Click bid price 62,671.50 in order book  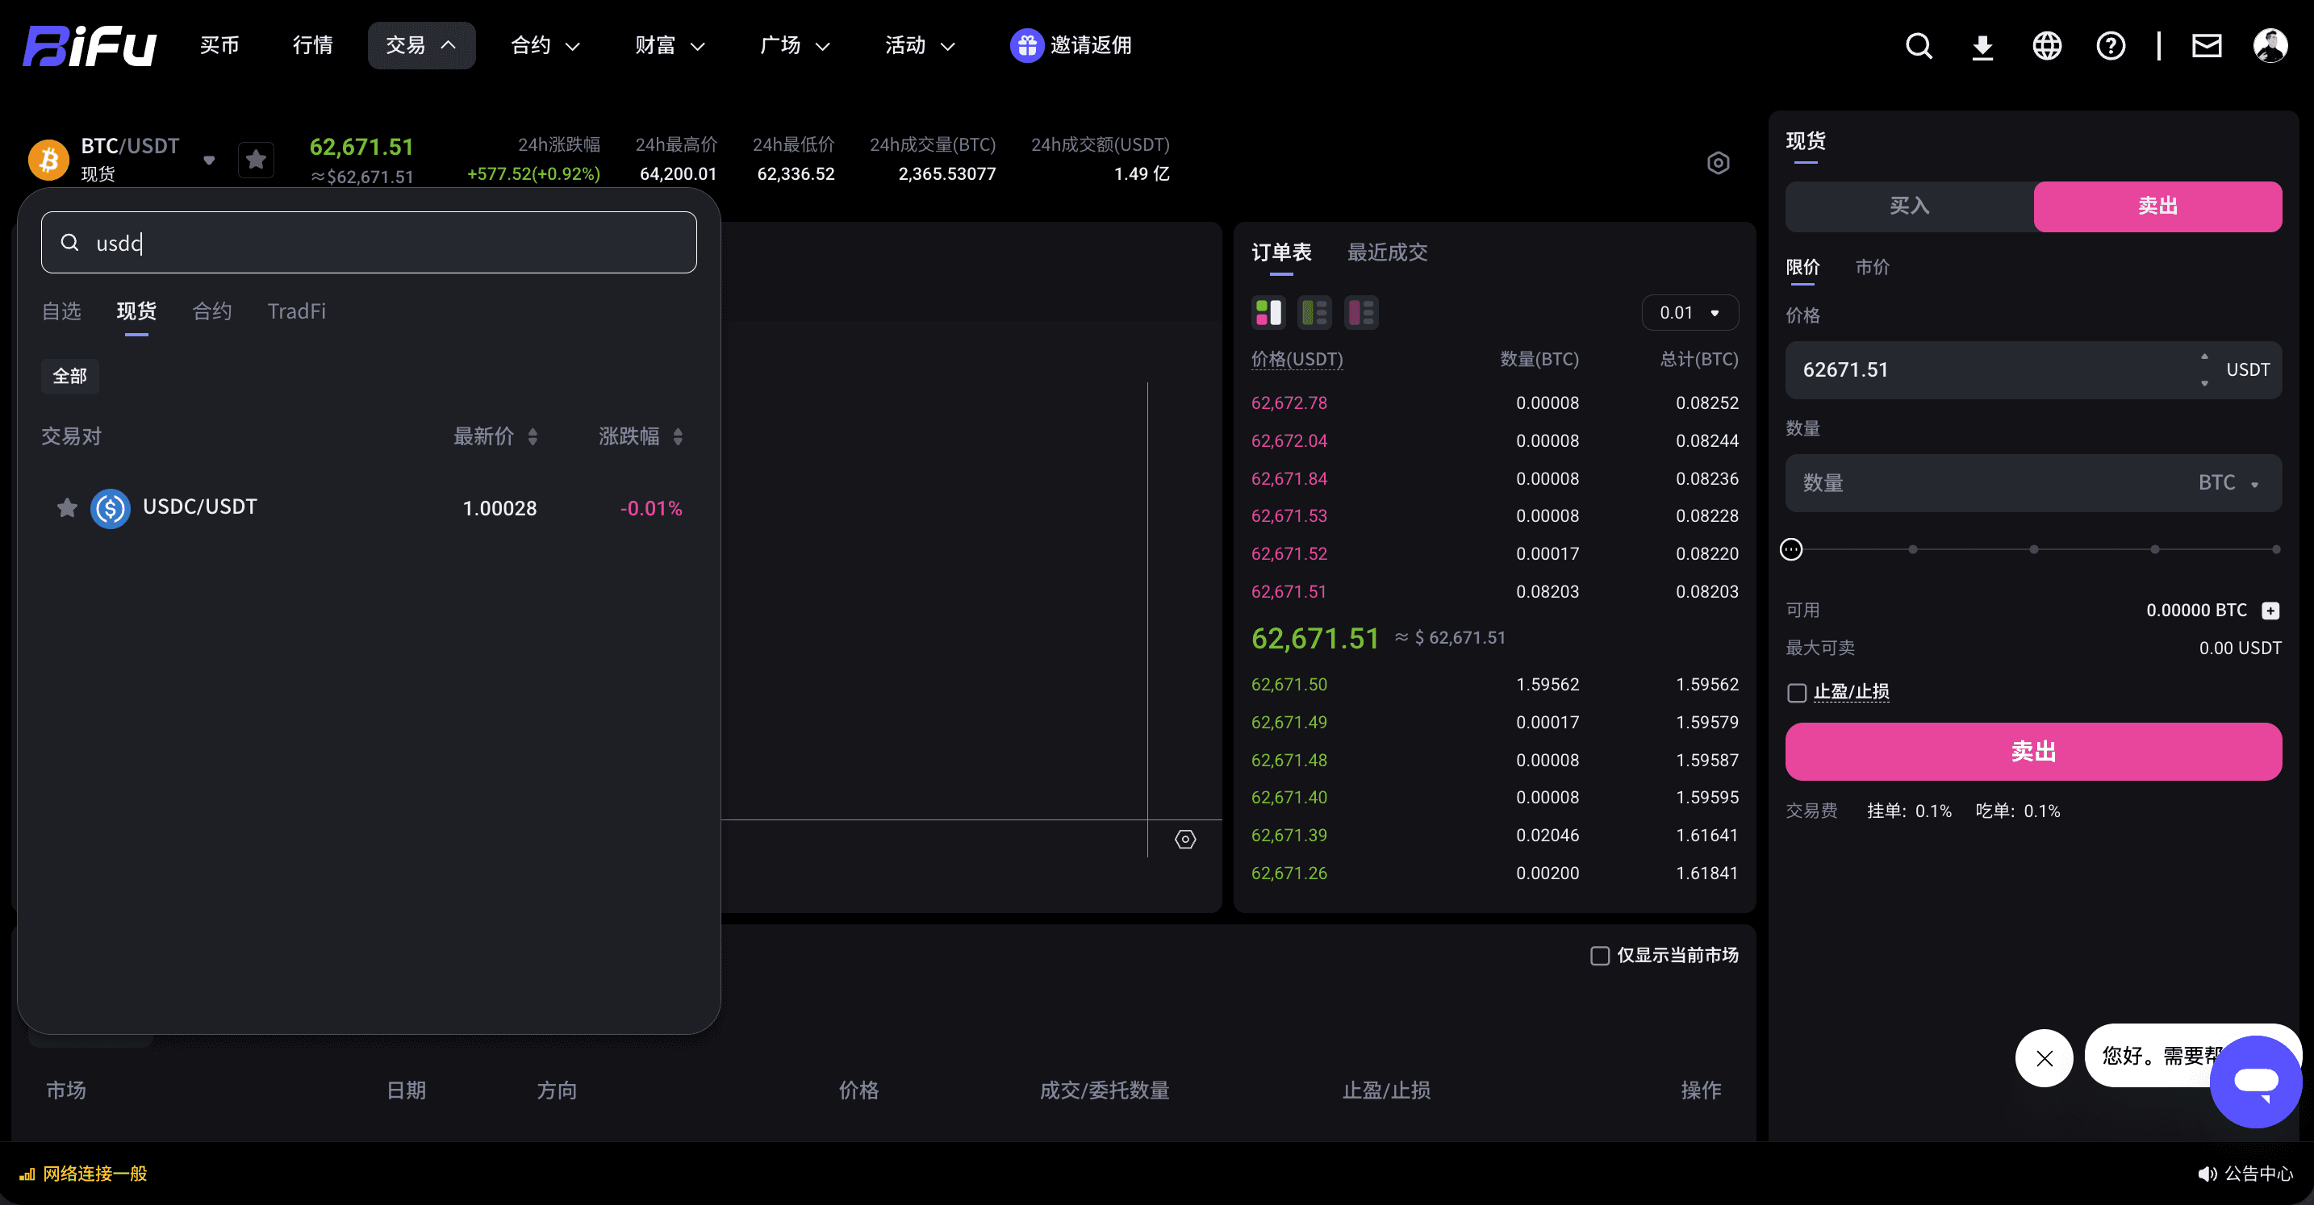(x=1289, y=684)
